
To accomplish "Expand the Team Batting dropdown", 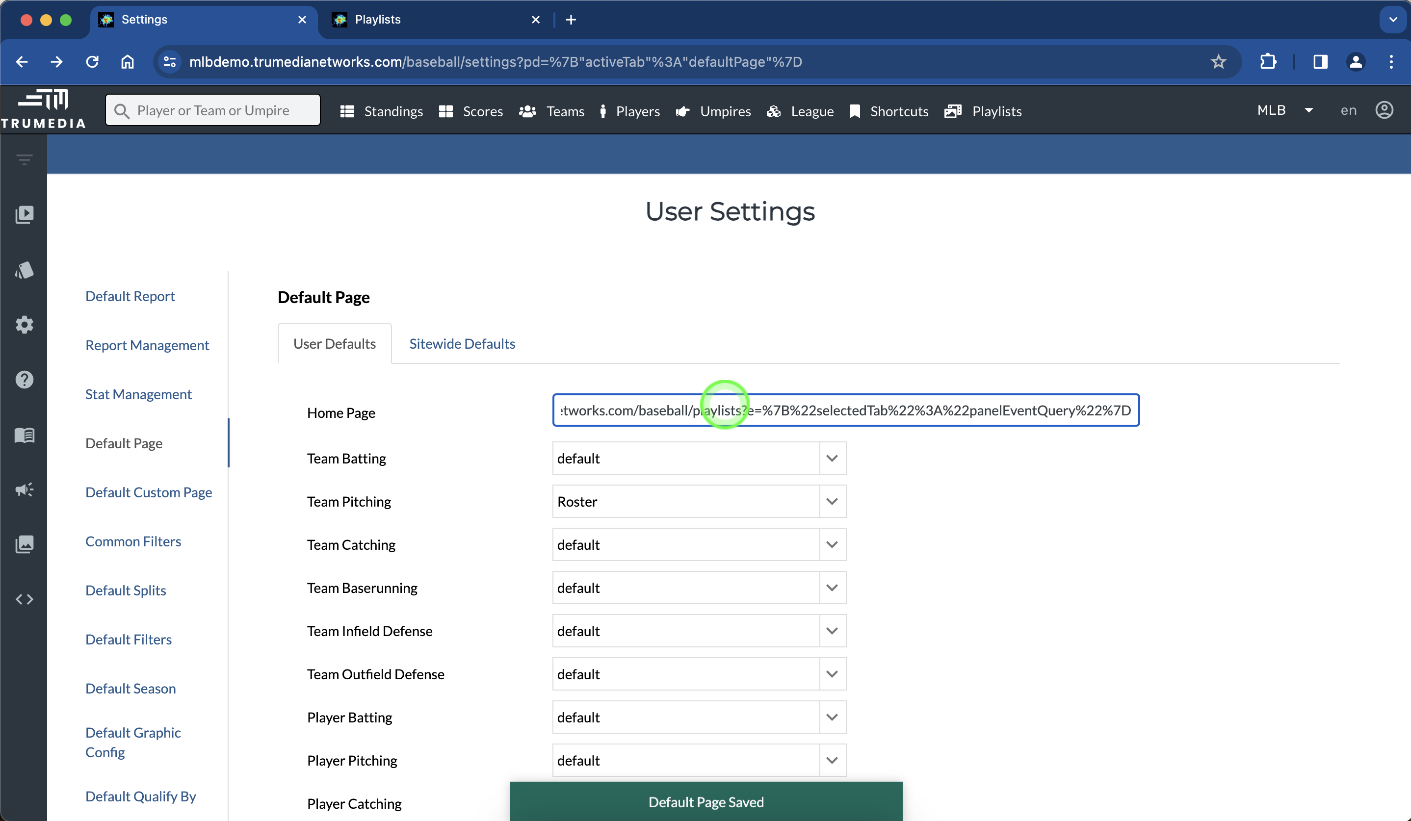I will click(832, 459).
